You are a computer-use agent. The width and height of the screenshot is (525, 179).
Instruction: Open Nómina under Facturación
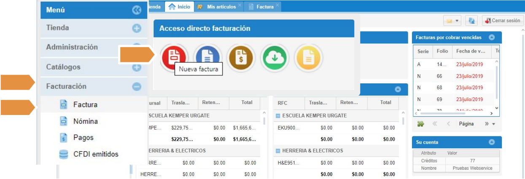(x=85, y=121)
